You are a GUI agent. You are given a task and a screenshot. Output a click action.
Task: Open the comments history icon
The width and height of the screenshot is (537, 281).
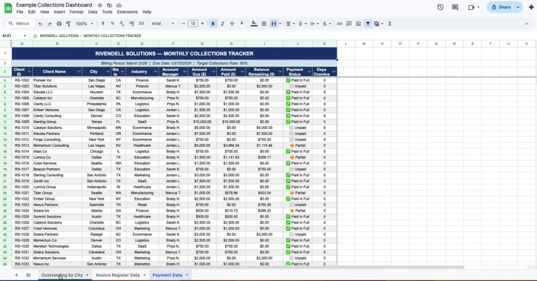pos(455,7)
